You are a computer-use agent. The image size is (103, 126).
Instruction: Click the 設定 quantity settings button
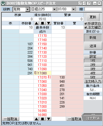[x=93, y=57]
